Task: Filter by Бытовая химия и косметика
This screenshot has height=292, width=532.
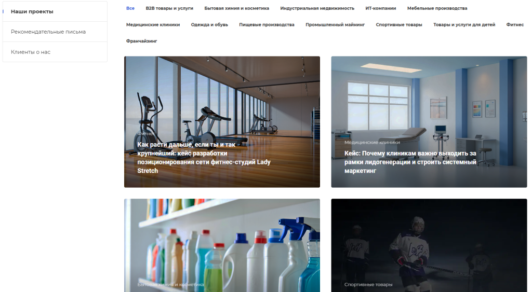Action: pos(236,8)
